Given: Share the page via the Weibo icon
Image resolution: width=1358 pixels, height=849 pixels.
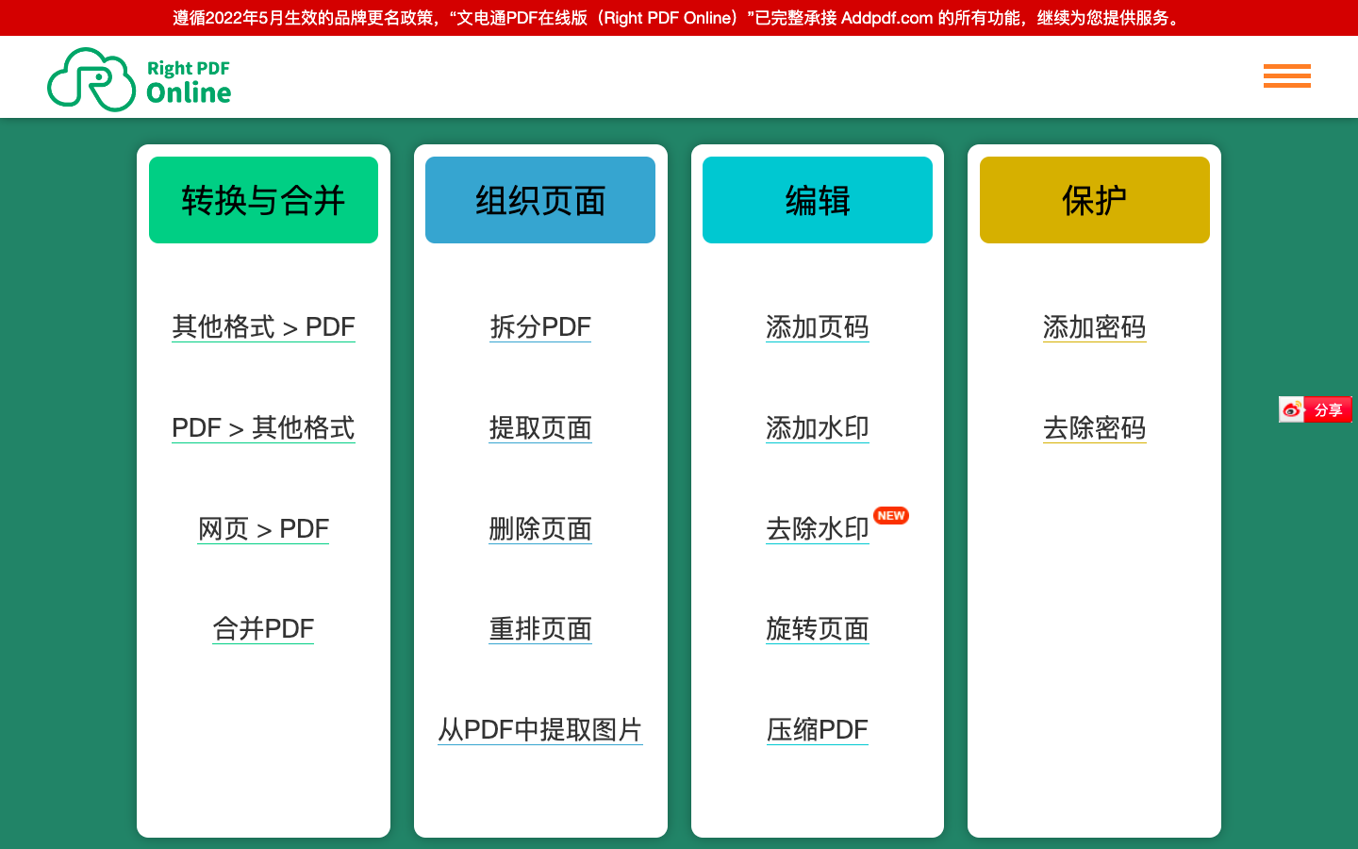Looking at the screenshot, I should coord(1290,409).
